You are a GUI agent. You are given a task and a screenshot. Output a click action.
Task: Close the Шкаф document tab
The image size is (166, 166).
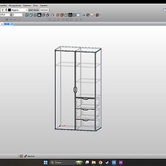click(x=12, y=24)
